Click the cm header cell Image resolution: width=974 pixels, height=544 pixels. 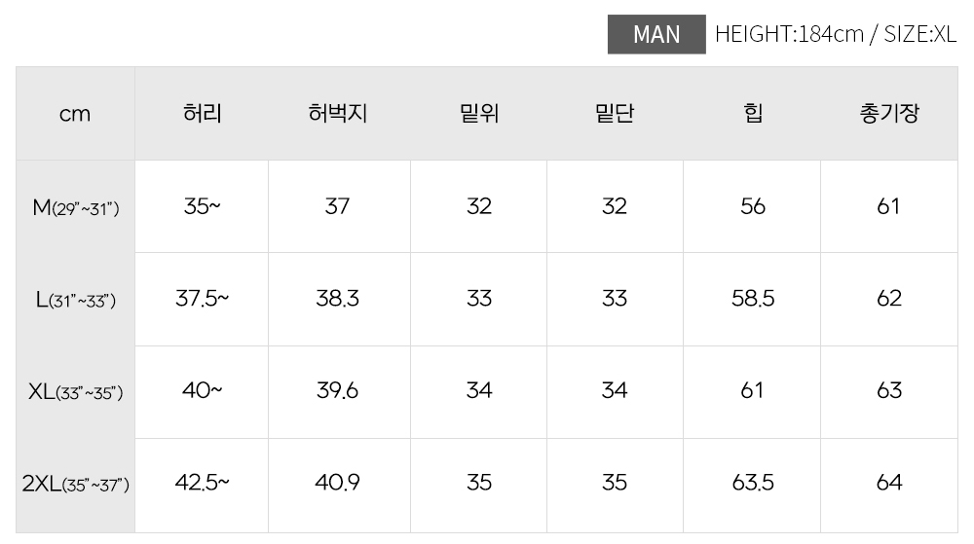click(75, 114)
